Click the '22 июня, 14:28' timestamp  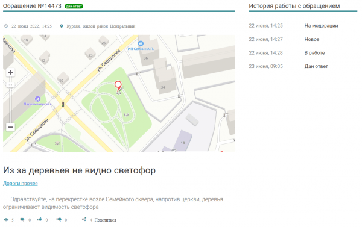[x=265, y=53]
